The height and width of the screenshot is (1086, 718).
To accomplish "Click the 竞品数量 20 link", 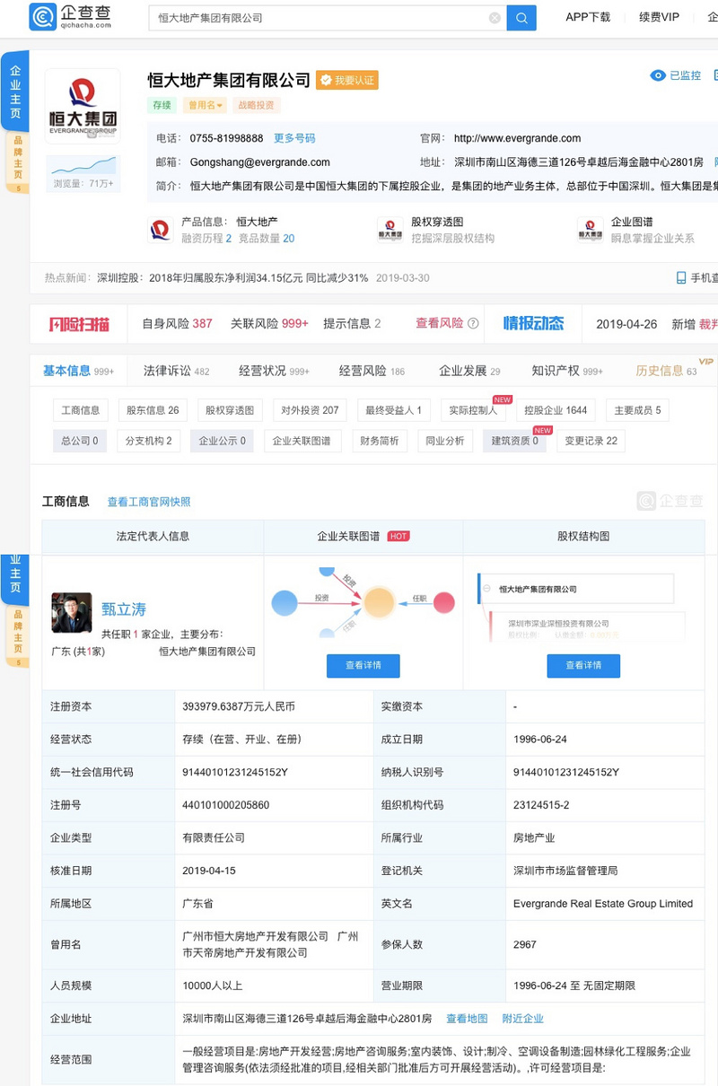I will coord(267,239).
